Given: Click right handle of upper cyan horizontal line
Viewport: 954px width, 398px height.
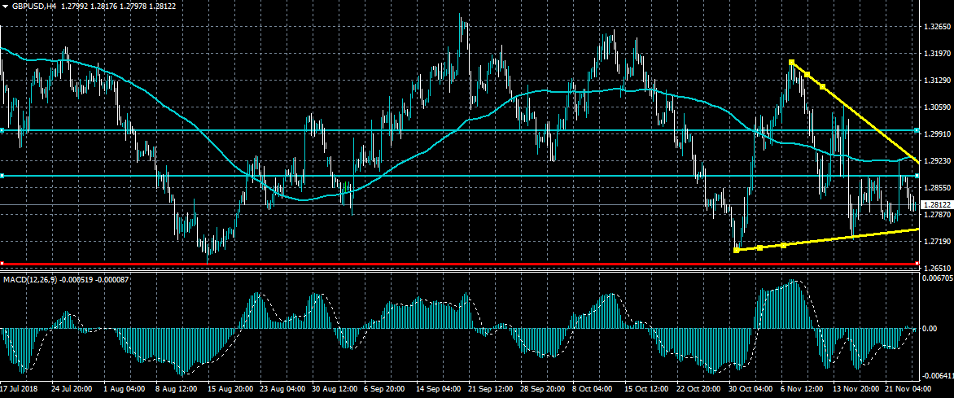Looking at the screenshot, I should pos(917,130).
